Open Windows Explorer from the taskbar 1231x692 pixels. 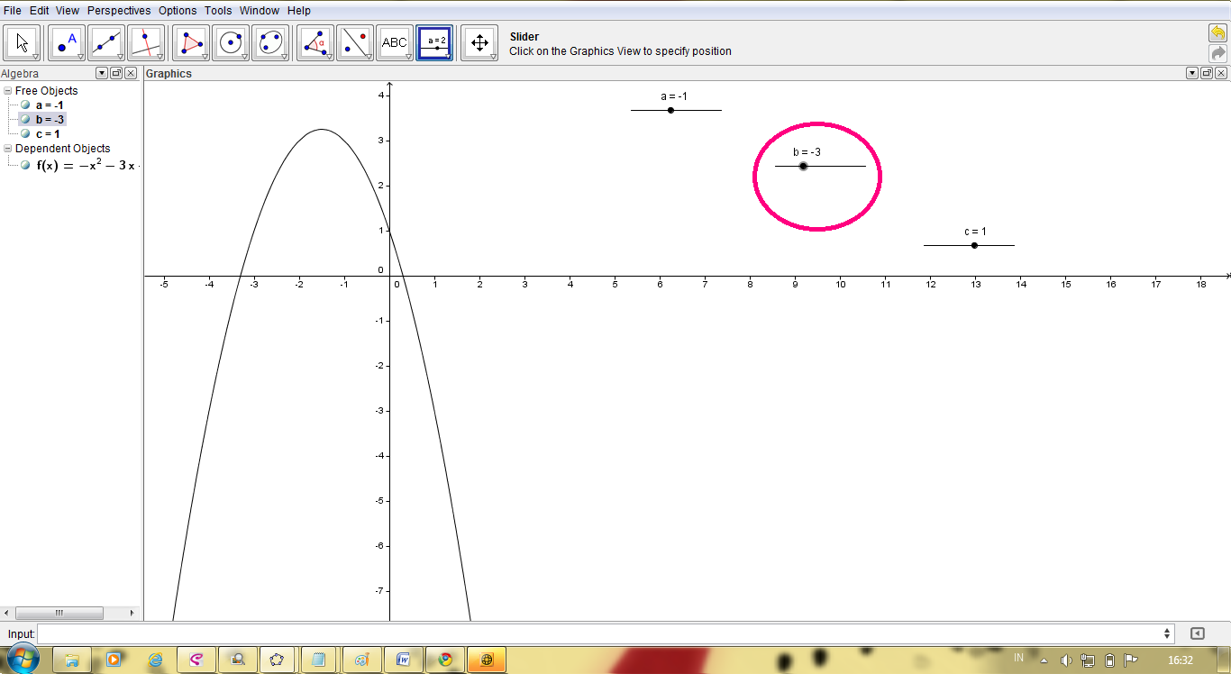pyautogui.click(x=72, y=660)
